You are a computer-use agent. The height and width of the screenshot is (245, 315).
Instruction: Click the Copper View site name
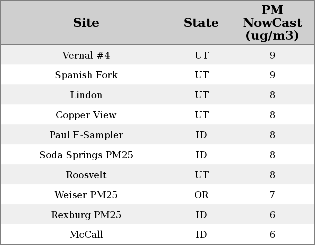(86, 115)
